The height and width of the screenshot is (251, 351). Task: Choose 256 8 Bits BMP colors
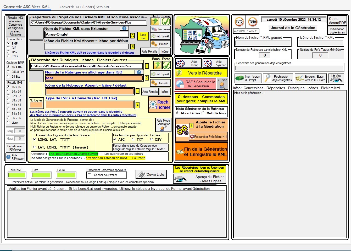point(8,72)
